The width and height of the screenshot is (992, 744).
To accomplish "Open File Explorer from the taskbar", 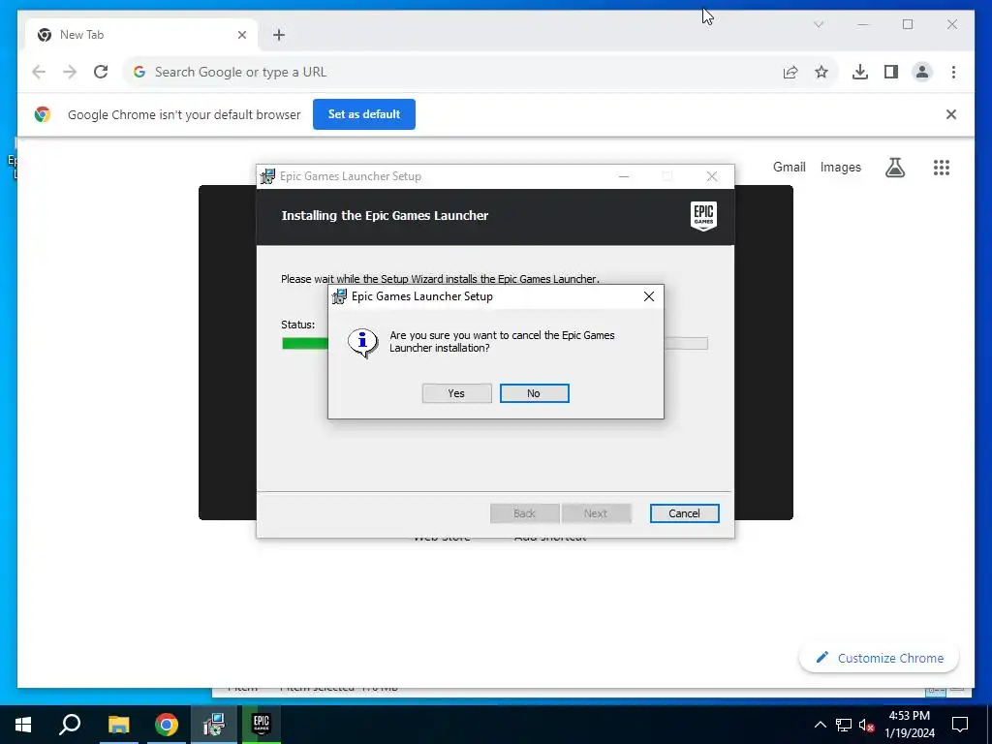I will pyautogui.click(x=118, y=725).
